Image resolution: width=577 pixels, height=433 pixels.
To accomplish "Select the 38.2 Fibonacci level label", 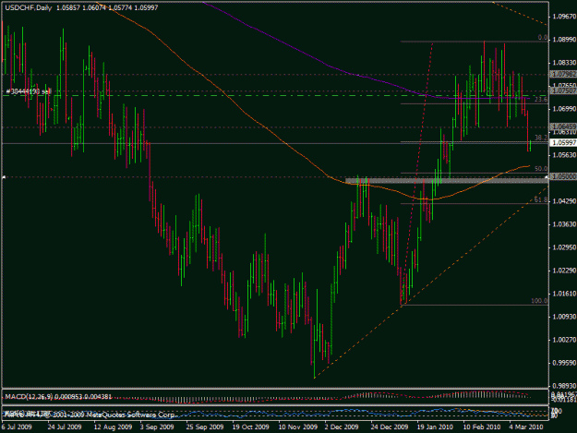I will coord(541,138).
